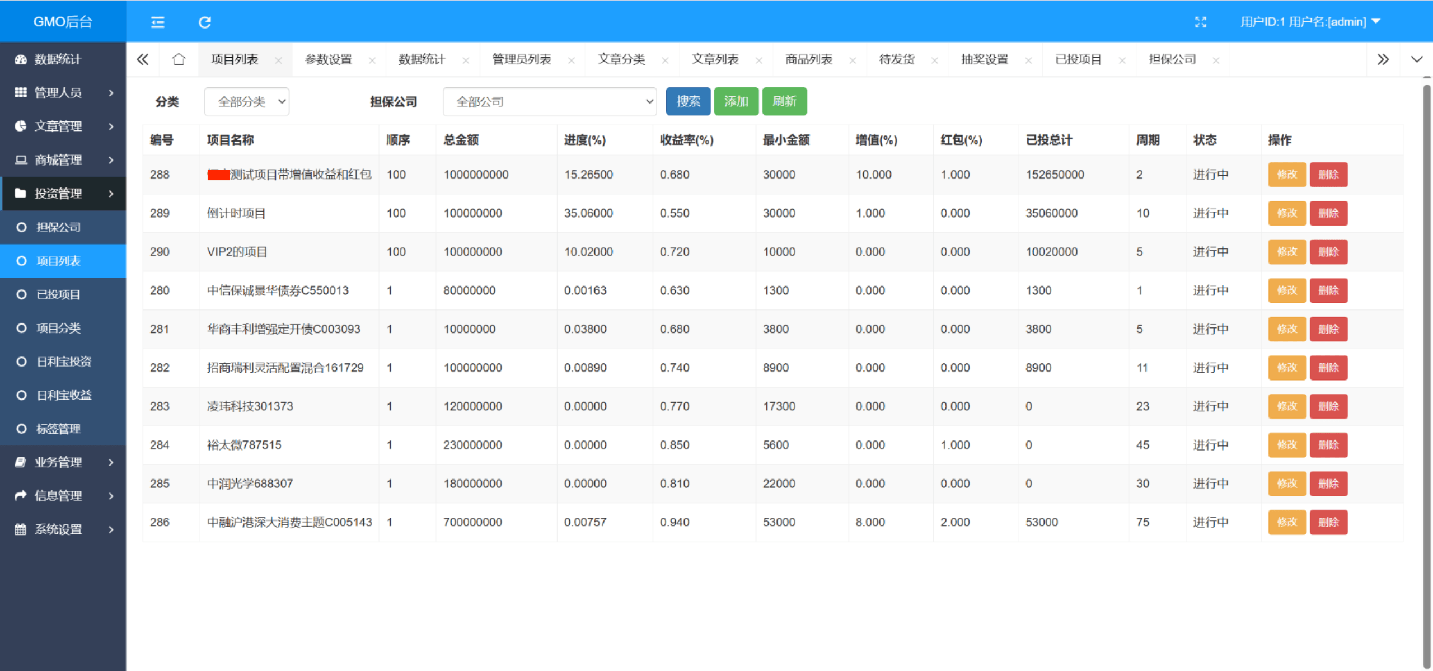Open the 分类 dropdown (全部分类)
This screenshot has height=671, width=1433.
tap(247, 102)
